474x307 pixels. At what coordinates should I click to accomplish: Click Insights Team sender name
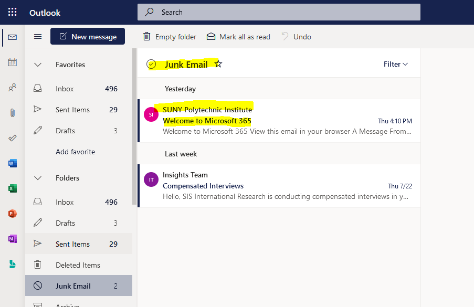point(185,175)
